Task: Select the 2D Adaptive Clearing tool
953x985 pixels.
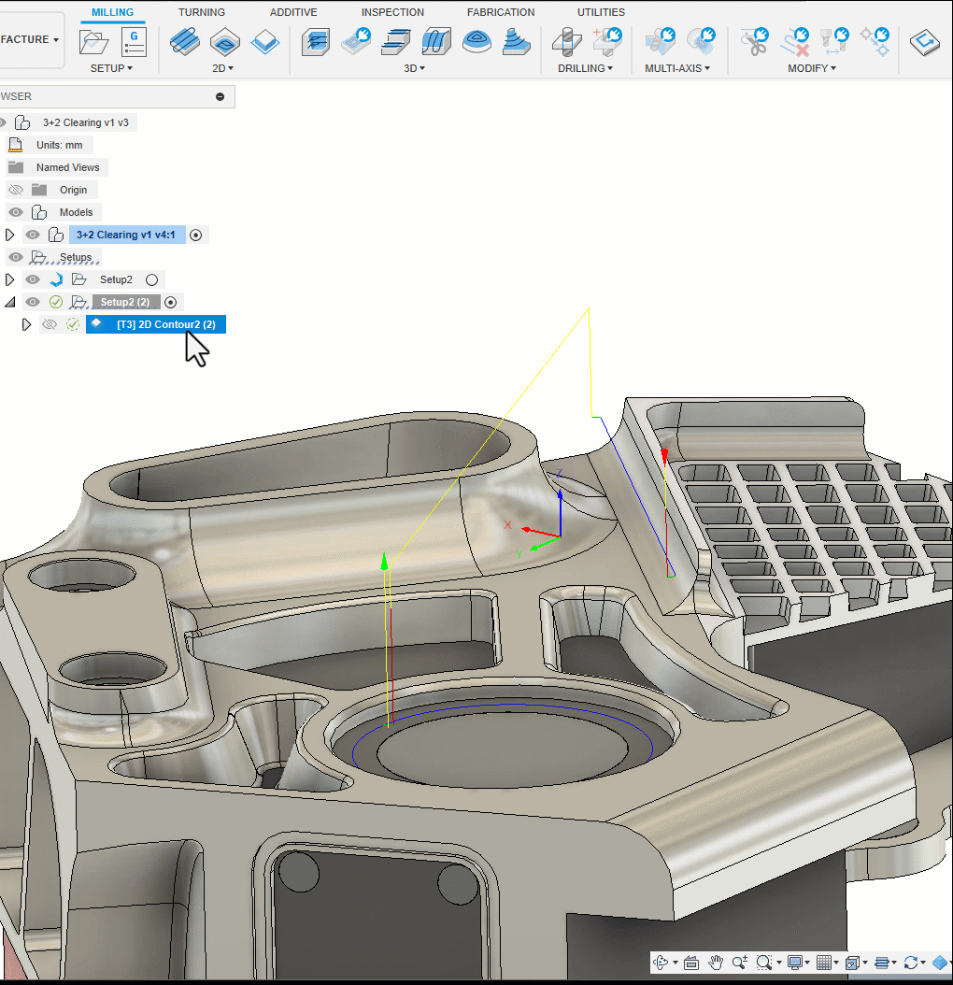Action: (x=184, y=41)
